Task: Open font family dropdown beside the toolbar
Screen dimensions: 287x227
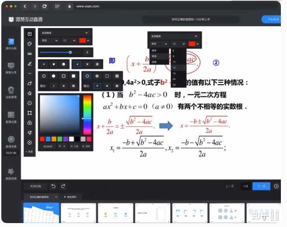Action: point(65,33)
